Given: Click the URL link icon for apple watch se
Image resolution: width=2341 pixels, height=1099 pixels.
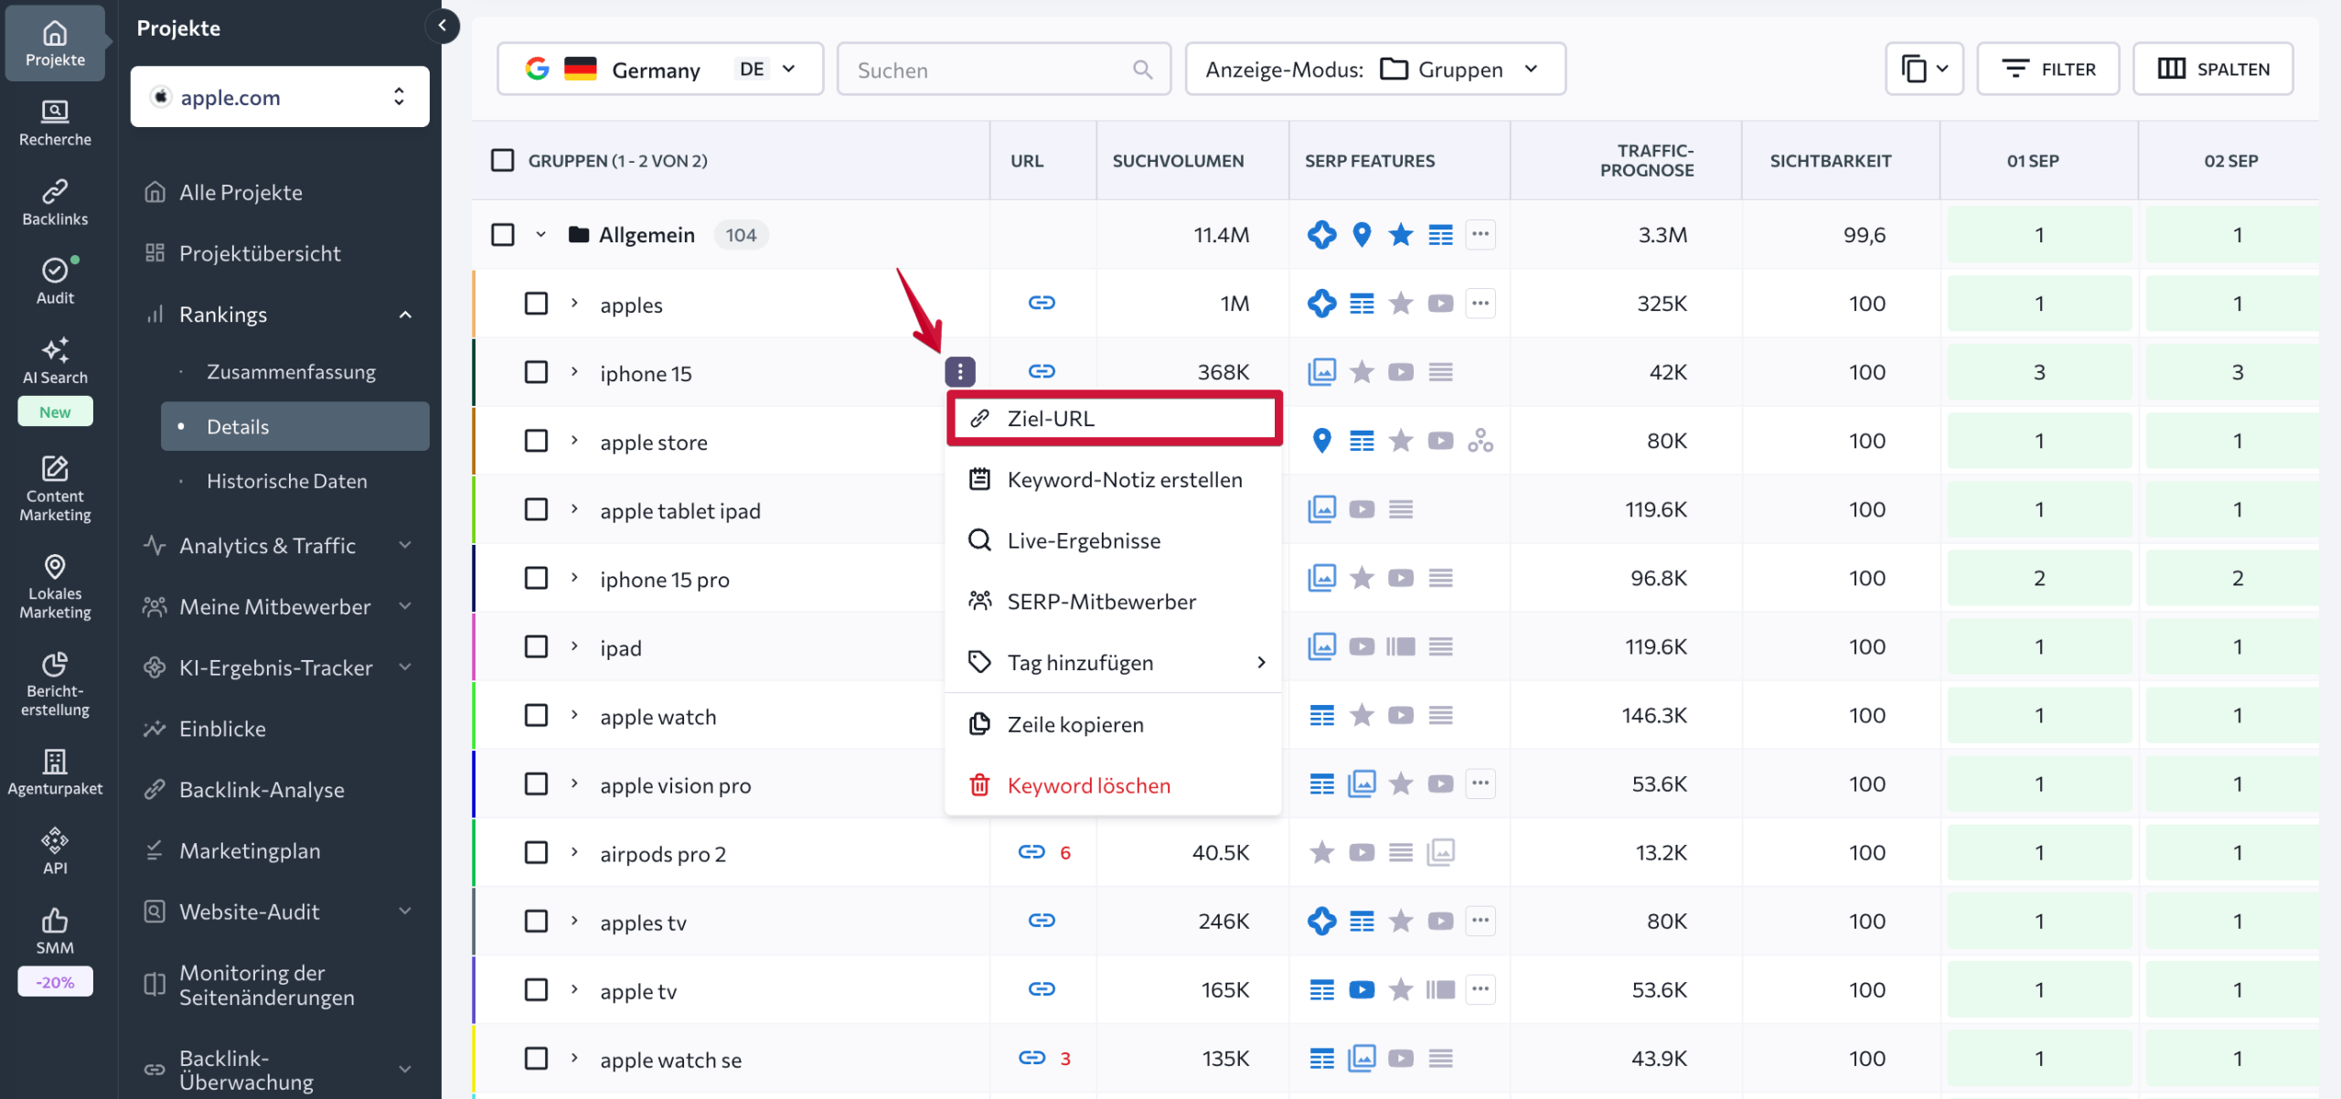Looking at the screenshot, I should coord(1032,1058).
